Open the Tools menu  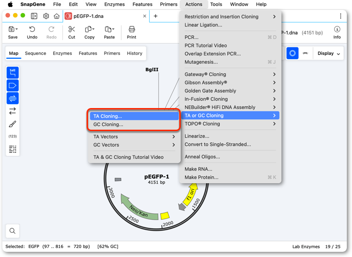coord(216,4)
